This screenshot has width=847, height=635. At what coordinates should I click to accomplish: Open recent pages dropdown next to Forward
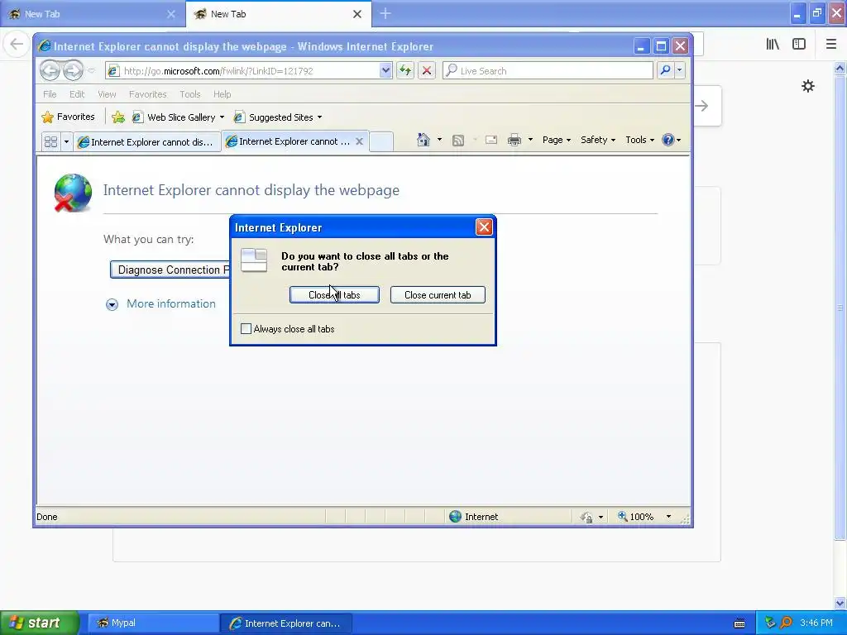91,71
